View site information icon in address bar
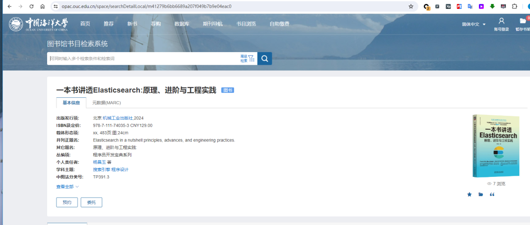The height and width of the screenshot is (225, 530). coord(56,6)
